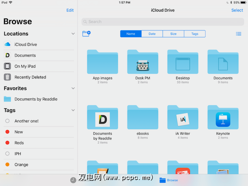The height and width of the screenshot is (186, 248).
Task: Open the Recently Deleted trash icon
Action: point(7,77)
